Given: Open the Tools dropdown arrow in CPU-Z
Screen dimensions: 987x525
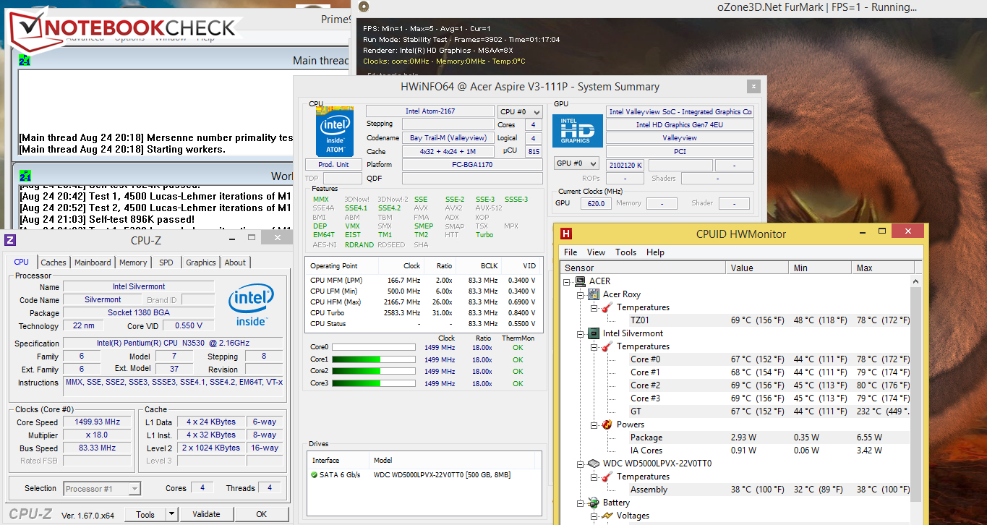Looking at the screenshot, I should (171, 514).
